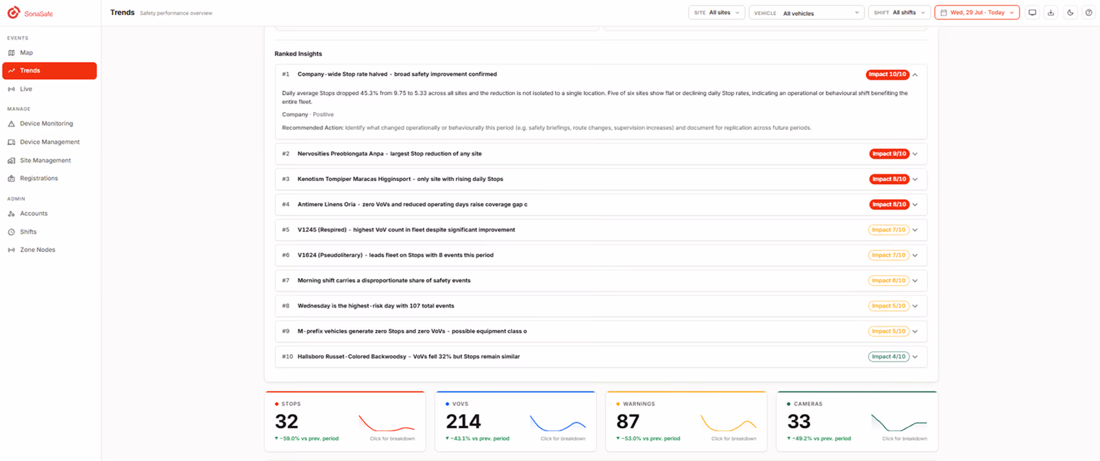Open the date range picker showing Wed, 29 Jul - Today
Viewport: 1100px width, 461px height.
977,13
